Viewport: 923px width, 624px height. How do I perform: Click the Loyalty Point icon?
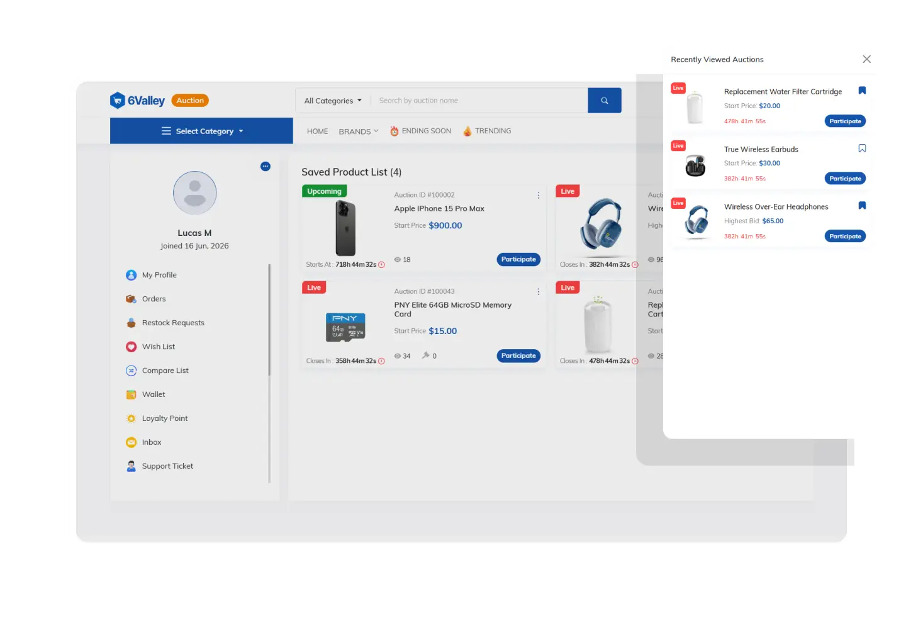(x=131, y=418)
